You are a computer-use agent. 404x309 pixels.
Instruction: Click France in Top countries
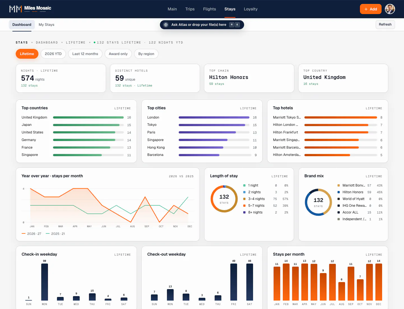pyautogui.click(x=76, y=147)
